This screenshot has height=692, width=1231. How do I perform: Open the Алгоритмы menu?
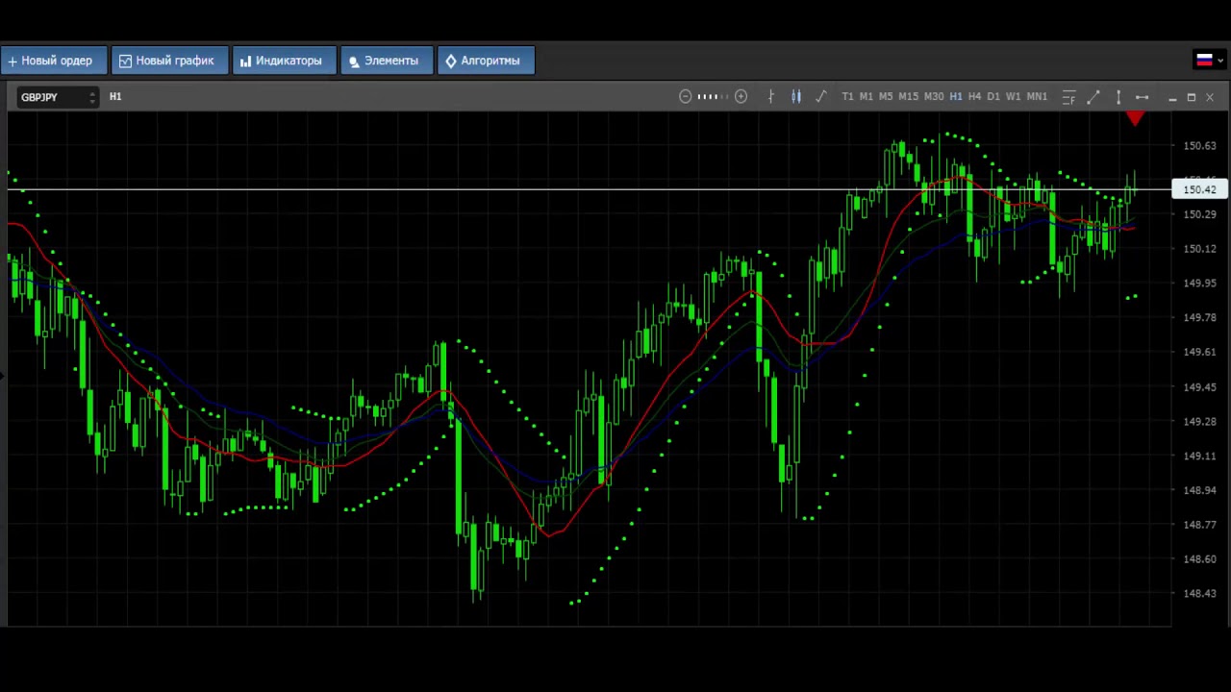click(x=486, y=61)
